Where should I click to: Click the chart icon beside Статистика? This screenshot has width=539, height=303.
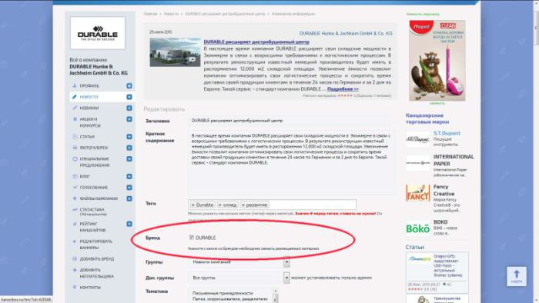point(75,209)
